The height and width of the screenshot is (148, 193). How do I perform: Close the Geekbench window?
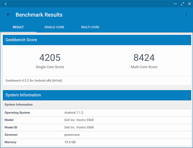tap(189, 4)
